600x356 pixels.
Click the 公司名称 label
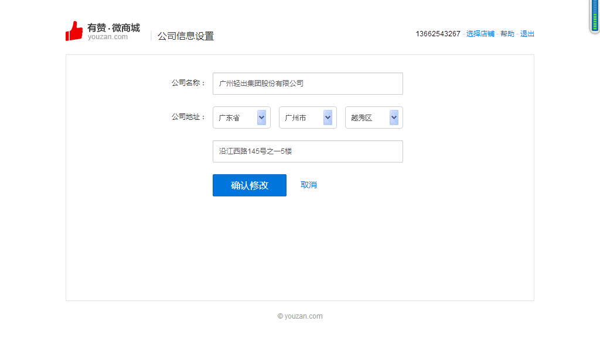(x=188, y=83)
